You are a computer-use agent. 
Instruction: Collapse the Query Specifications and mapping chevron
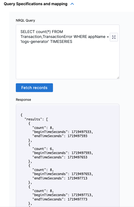coord(72,4)
